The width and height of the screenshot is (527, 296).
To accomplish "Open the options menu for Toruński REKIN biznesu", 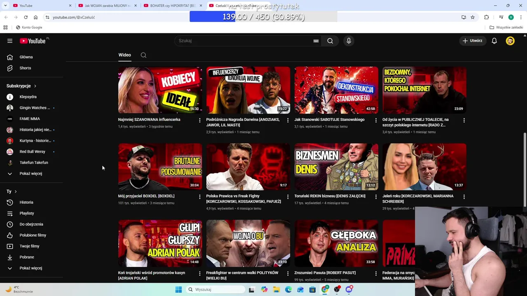I will click(x=376, y=197).
